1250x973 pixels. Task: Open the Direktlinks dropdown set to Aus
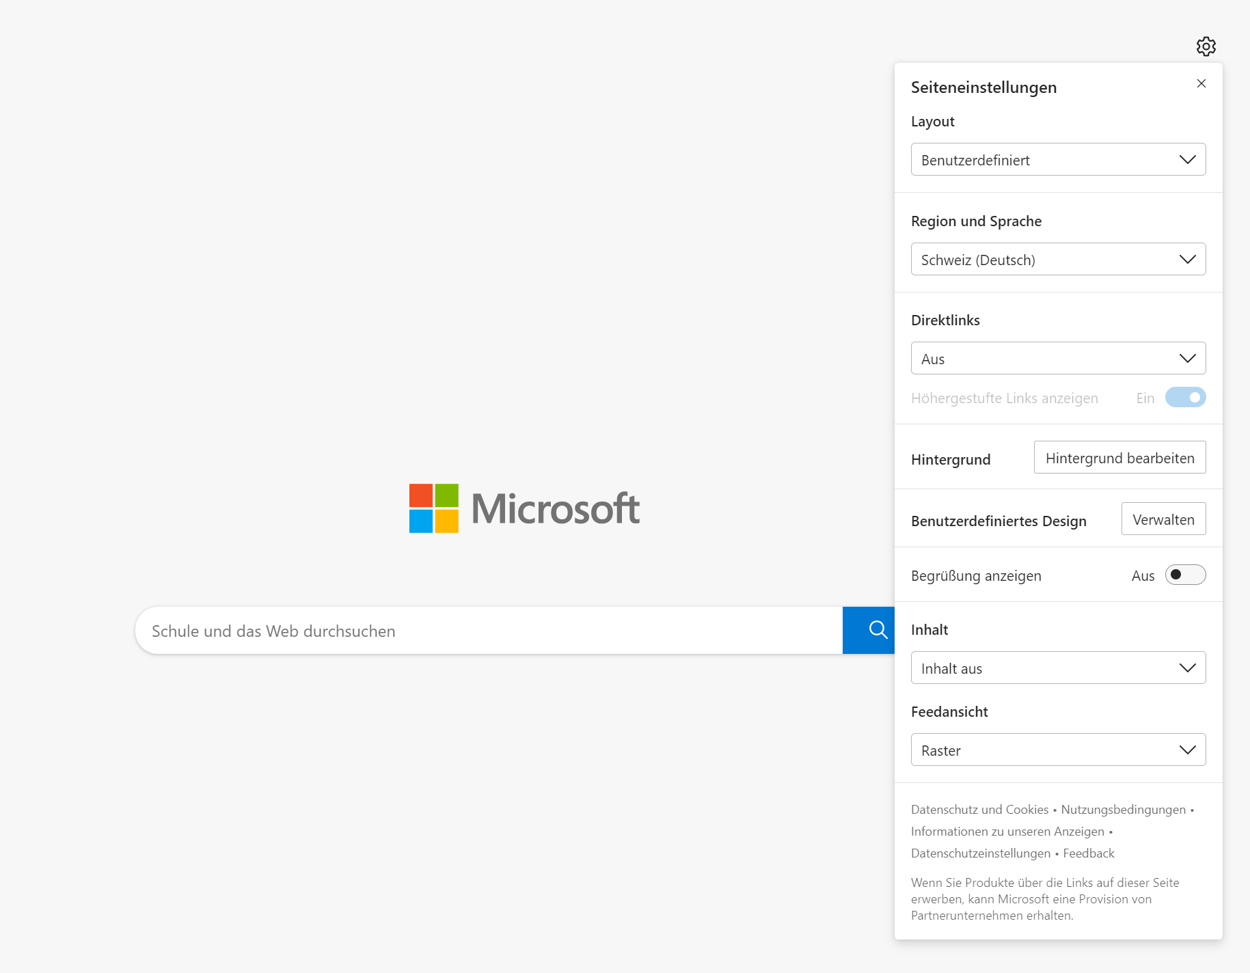click(1057, 359)
